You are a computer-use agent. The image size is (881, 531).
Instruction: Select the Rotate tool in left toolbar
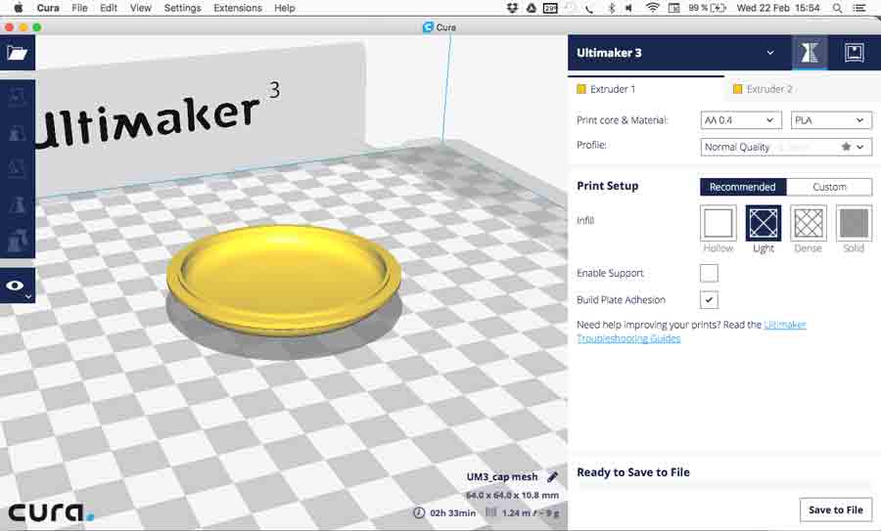(18, 168)
